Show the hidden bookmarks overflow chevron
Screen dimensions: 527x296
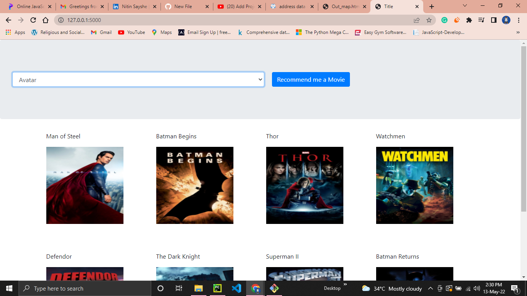pos(518,32)
